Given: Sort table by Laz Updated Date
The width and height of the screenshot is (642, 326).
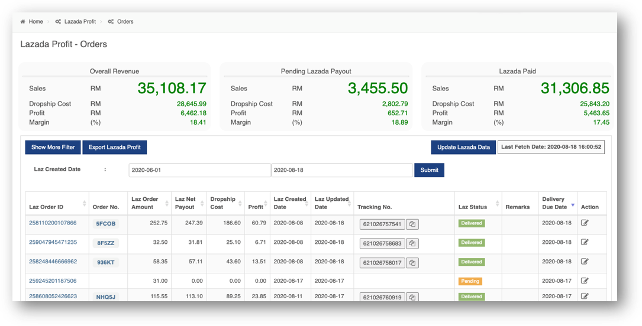Looking at the screenshot, I should click(x=350, y=203).
